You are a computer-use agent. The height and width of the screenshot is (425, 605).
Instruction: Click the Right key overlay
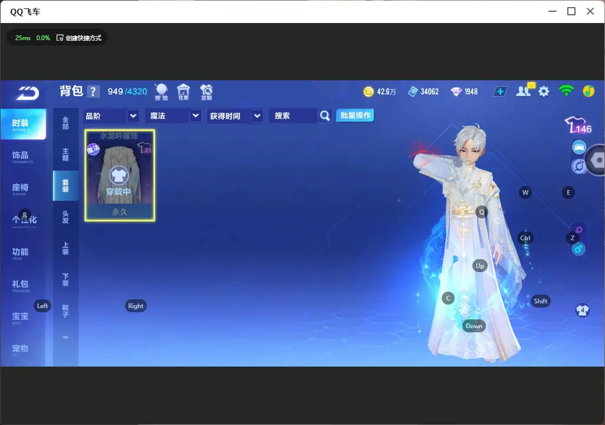pos(136,306)
